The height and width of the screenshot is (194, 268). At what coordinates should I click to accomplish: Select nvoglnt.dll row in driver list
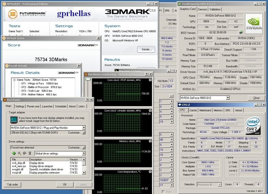tap(46, 169)
